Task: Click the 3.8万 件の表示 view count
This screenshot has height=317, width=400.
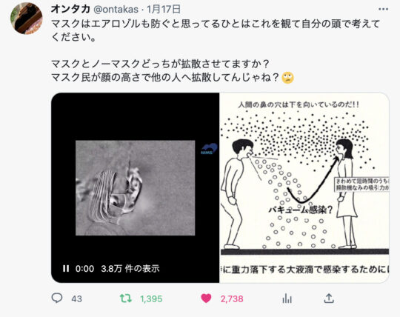Action: [x=130, y=269]
